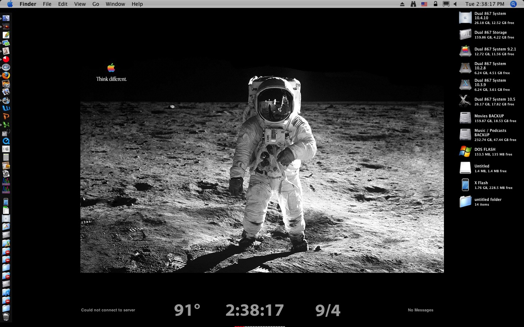Open Excel green X dock icon
The width and height of the screenshot is (524, 327).
(6, 125)
